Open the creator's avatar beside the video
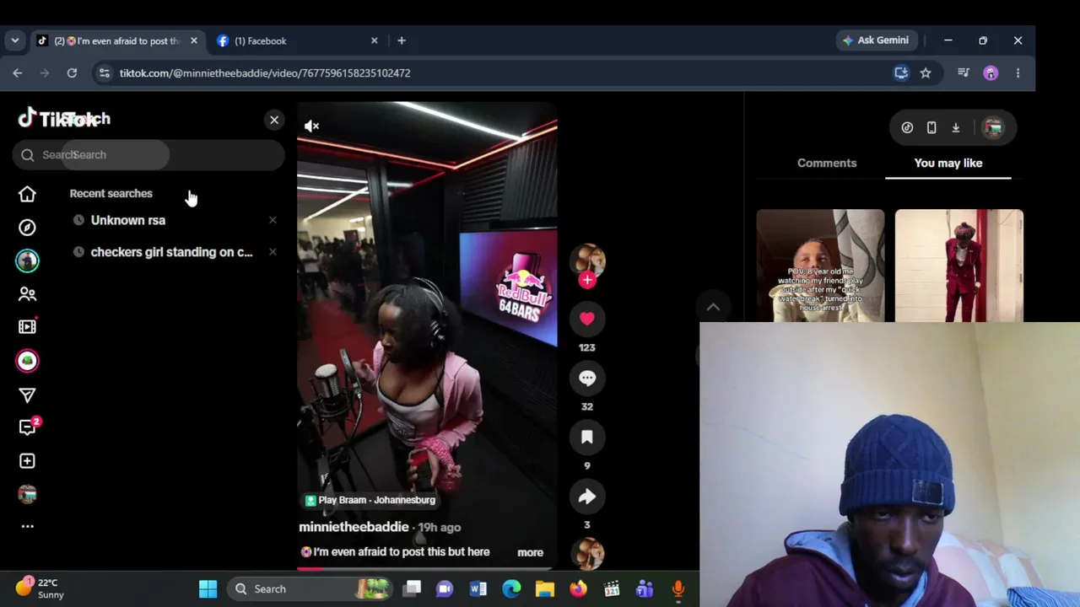This screenshot has width=1080, height=607. (587, 260)
